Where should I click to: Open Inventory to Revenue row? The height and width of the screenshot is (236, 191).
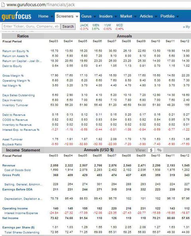(17, 125)
